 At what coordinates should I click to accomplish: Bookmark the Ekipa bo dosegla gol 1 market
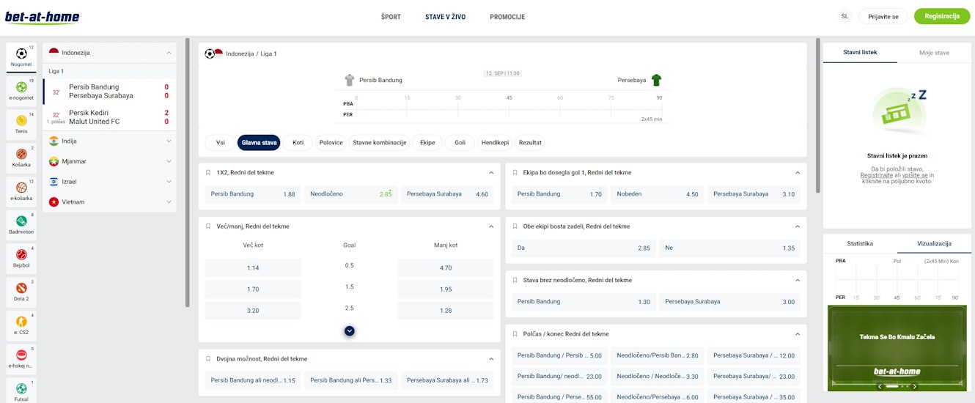tap(515, 173)
